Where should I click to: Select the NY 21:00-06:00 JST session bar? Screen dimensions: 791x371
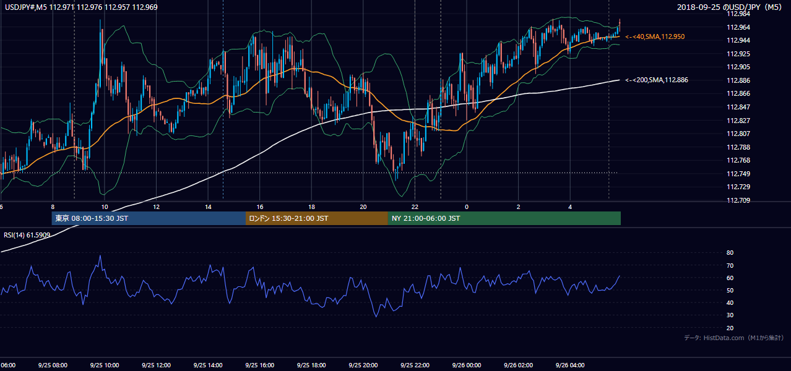pyautogui.click(x=504, y=218)
